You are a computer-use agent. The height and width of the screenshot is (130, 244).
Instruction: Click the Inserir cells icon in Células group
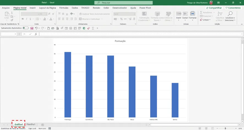tap(178, 14)
